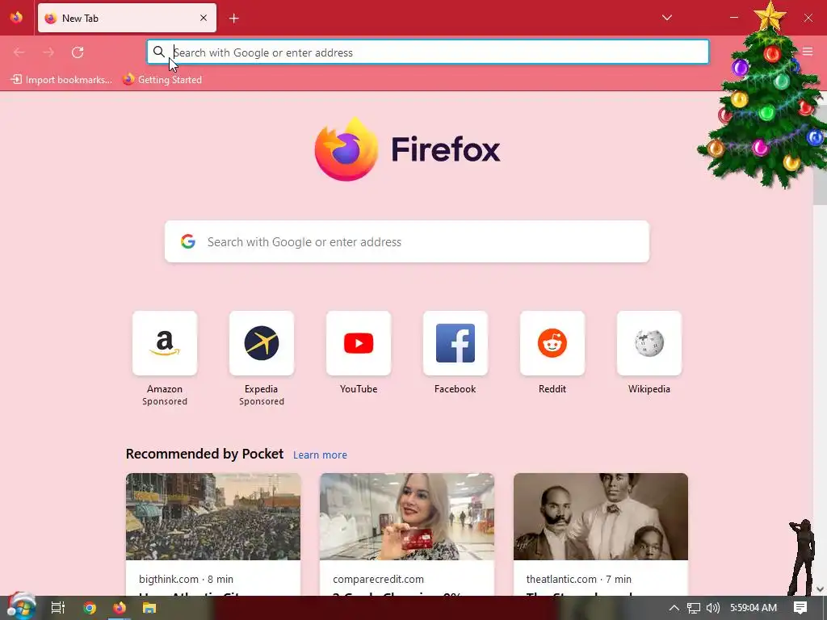This screenshot has height=620, width=827.
Task: Open the List all tabs dropdown
Action: coord(666,18)
